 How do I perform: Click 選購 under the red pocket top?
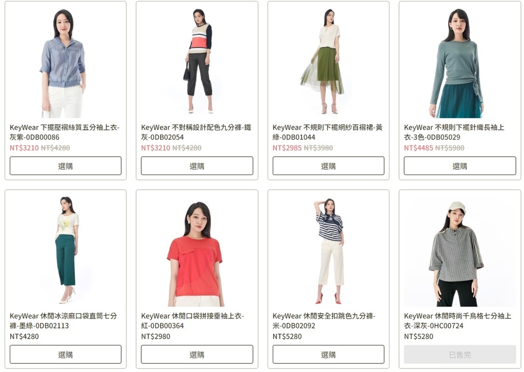197,354
